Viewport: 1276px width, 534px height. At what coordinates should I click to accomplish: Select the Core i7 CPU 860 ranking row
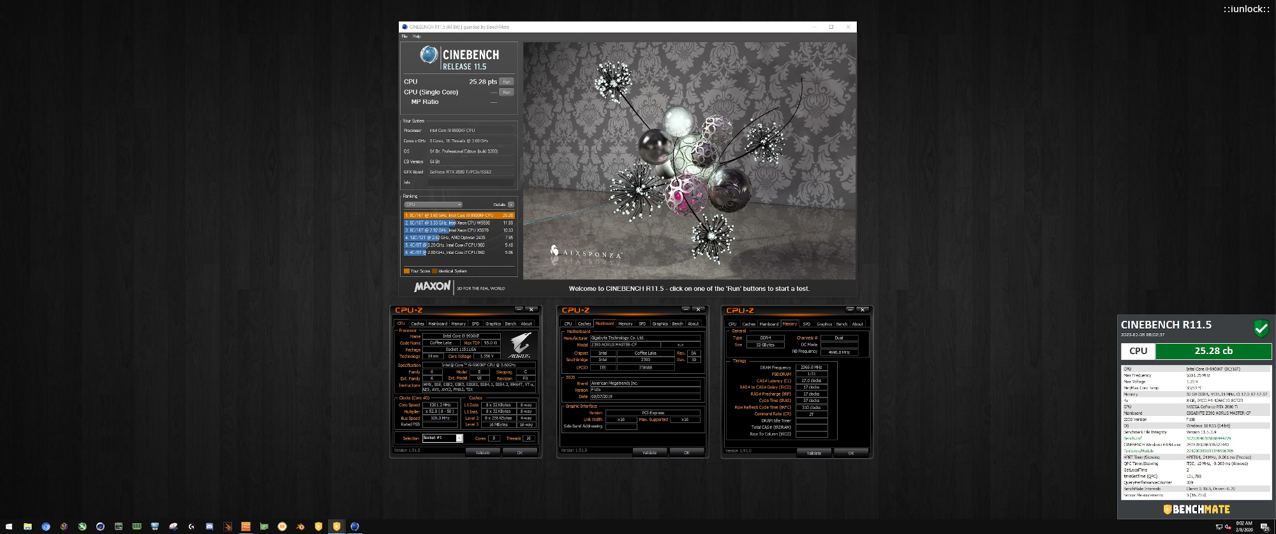coord(459,252)
